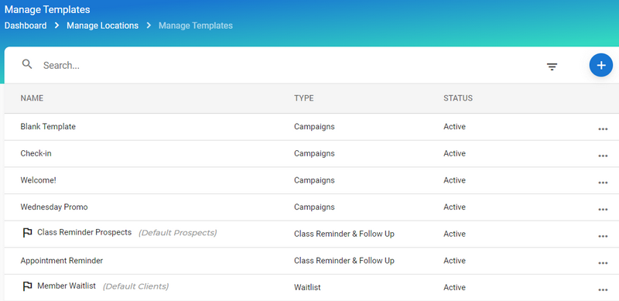Screen dimensions: 619x301
Task: Open more options for Blank Template
Action: point(603,128)
